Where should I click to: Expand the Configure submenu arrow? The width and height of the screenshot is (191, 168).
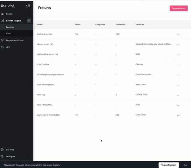coord(29,156)
